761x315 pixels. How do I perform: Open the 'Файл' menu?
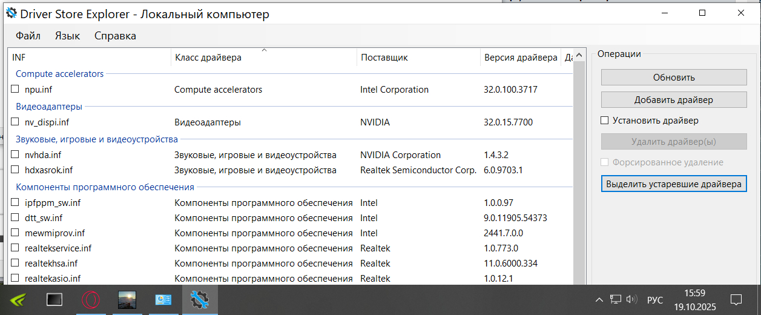pyautogui.click(x=28, y=36)
